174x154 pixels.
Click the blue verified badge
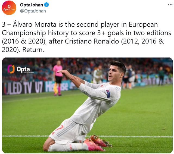tap(46, 5)
